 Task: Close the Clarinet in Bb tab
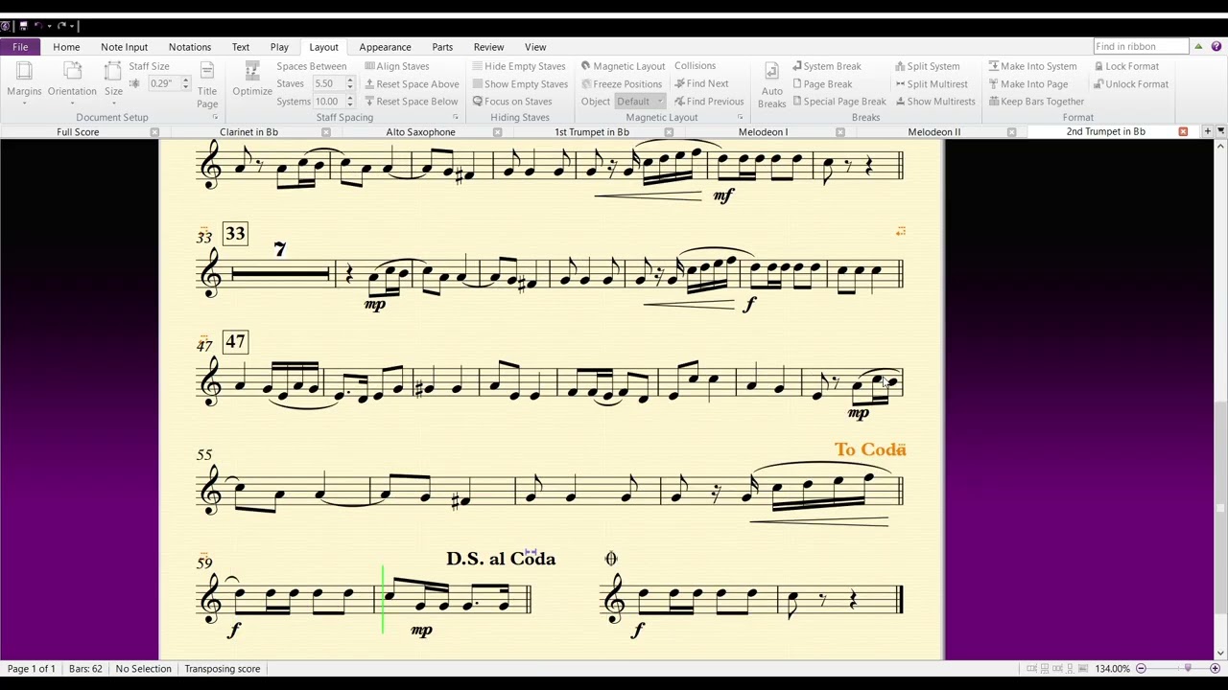pyautogui.click(x=325, y=132)
